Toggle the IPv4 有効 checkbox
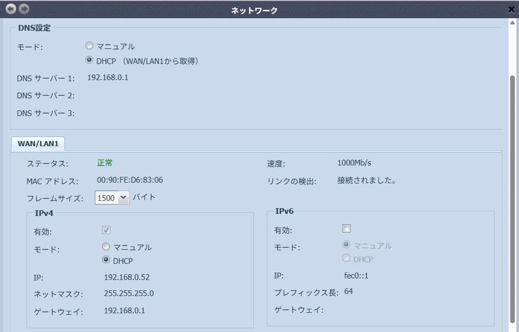This screenshot has width=519, height=332. coord(106,229)
